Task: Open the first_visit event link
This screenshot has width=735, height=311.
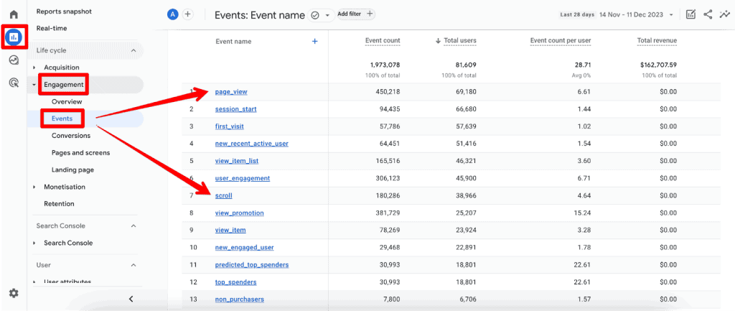Action: 229,126
